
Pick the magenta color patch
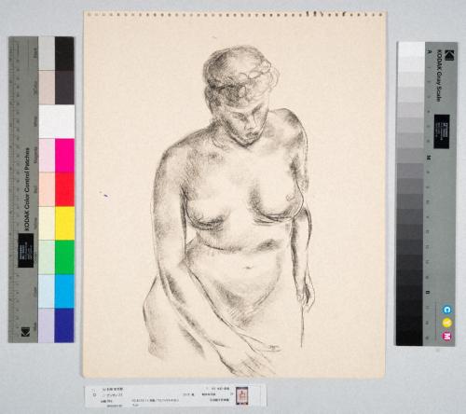[64, 156]
